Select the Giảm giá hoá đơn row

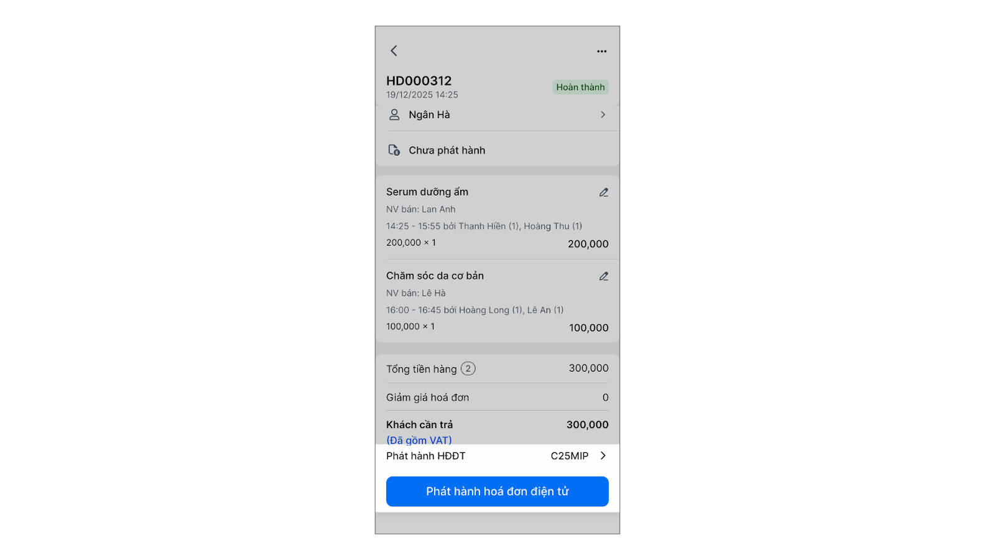[x=497, y=397]
